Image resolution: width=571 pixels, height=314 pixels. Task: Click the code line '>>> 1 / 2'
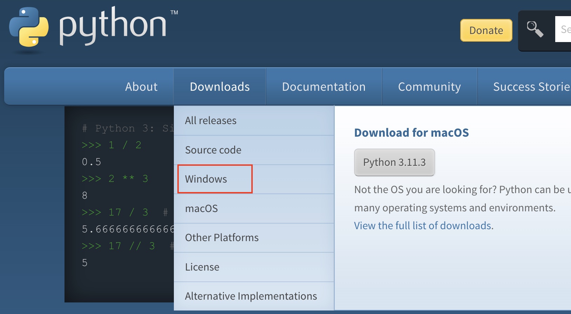(x=111, y=145)
